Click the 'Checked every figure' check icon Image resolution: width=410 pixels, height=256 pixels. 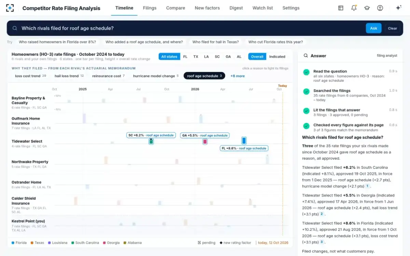pyautogui.click(x=306, y=126)
